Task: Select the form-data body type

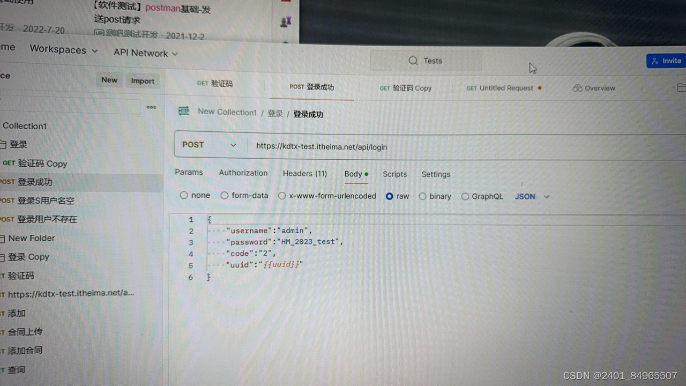Action: 225,196
